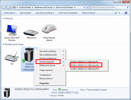Click Print server properties

click(68, 13)
